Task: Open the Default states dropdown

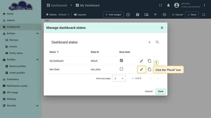Action: [64, 15]
